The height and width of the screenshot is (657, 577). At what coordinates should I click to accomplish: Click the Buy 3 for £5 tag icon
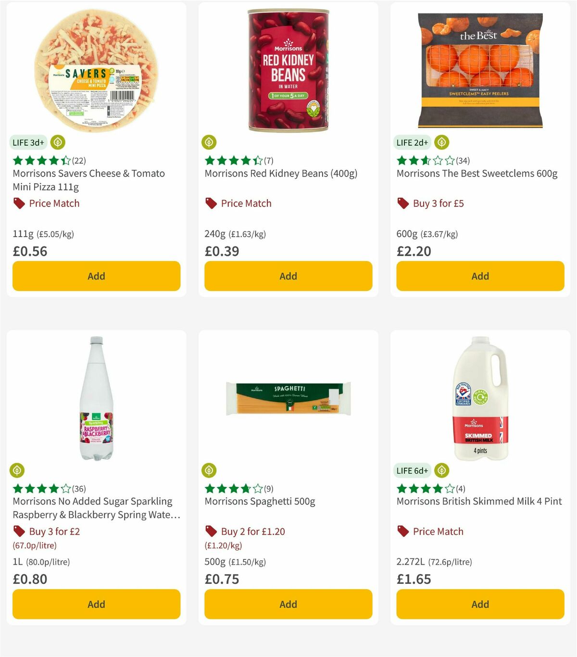pos(402,203)
